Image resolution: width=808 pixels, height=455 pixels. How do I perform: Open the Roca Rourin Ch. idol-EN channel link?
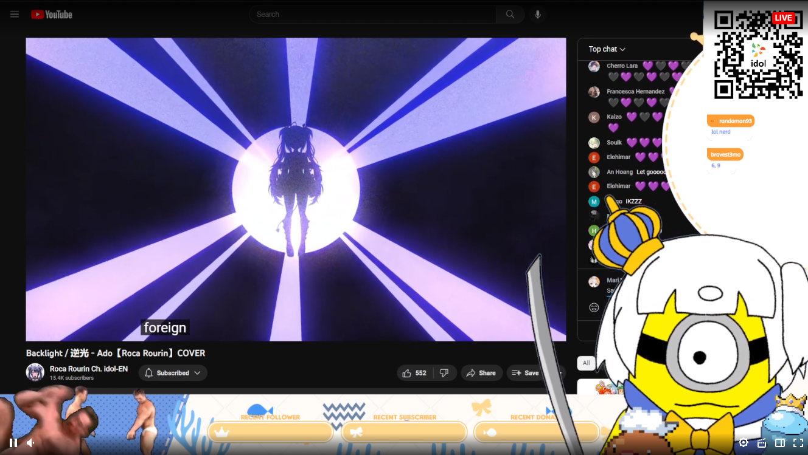[x=89, y=369]
